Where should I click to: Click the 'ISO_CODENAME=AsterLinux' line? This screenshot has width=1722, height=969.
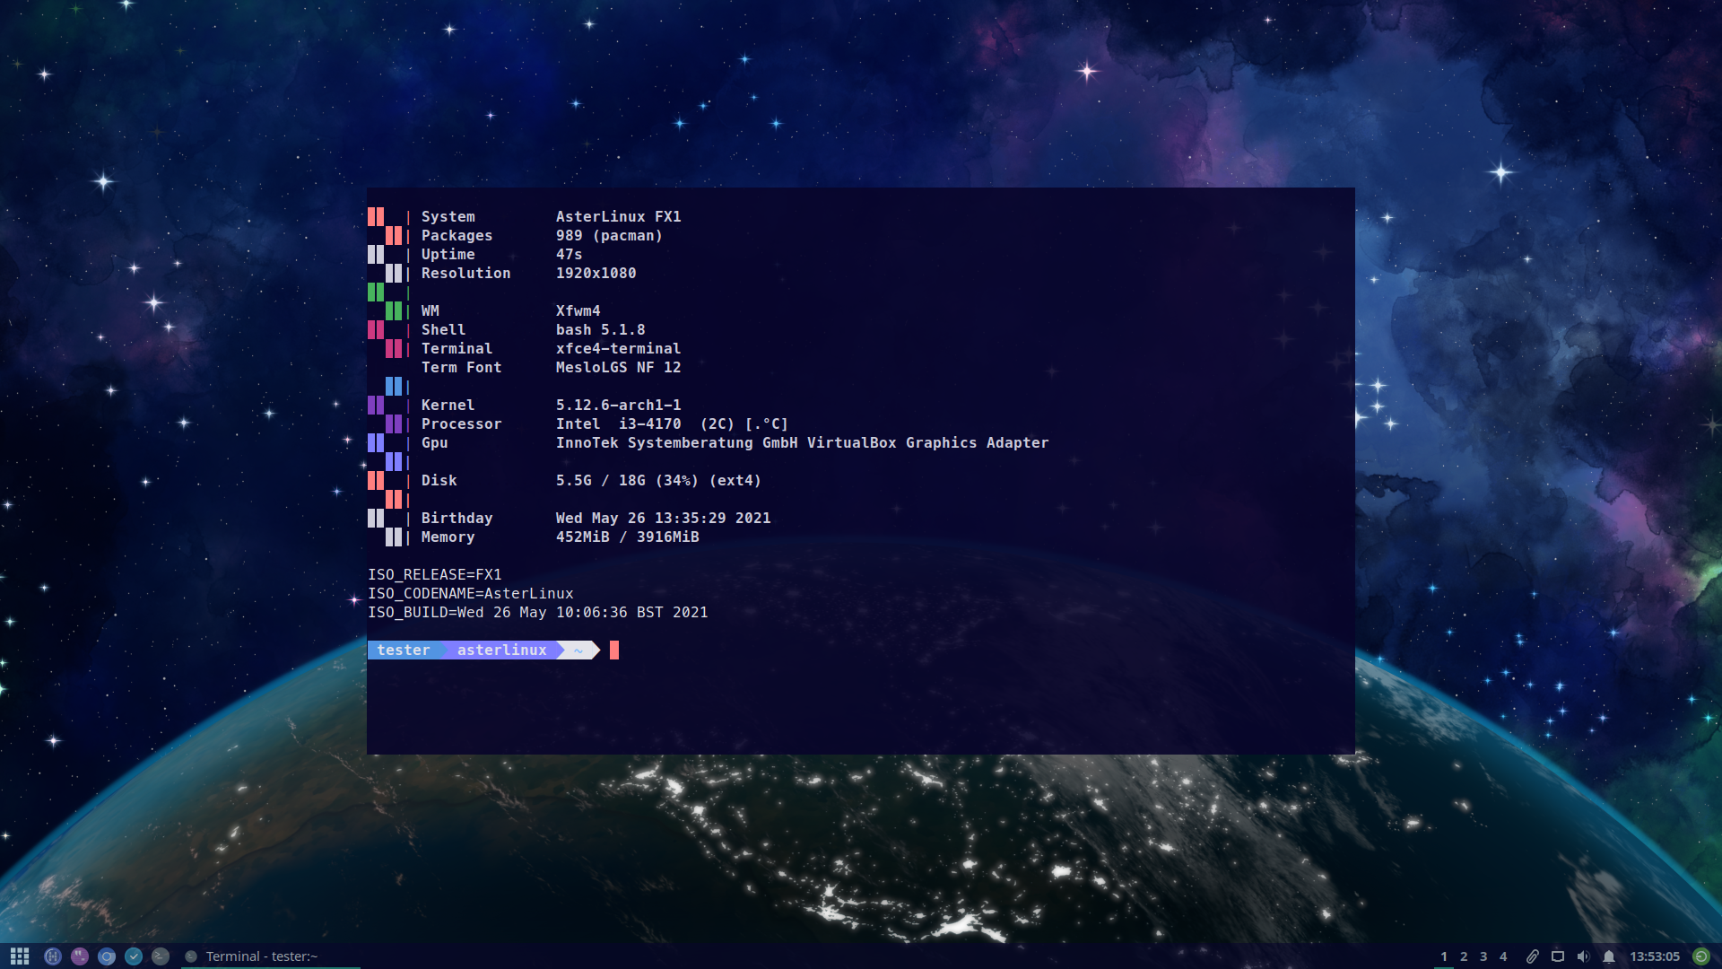coord(471,593)
